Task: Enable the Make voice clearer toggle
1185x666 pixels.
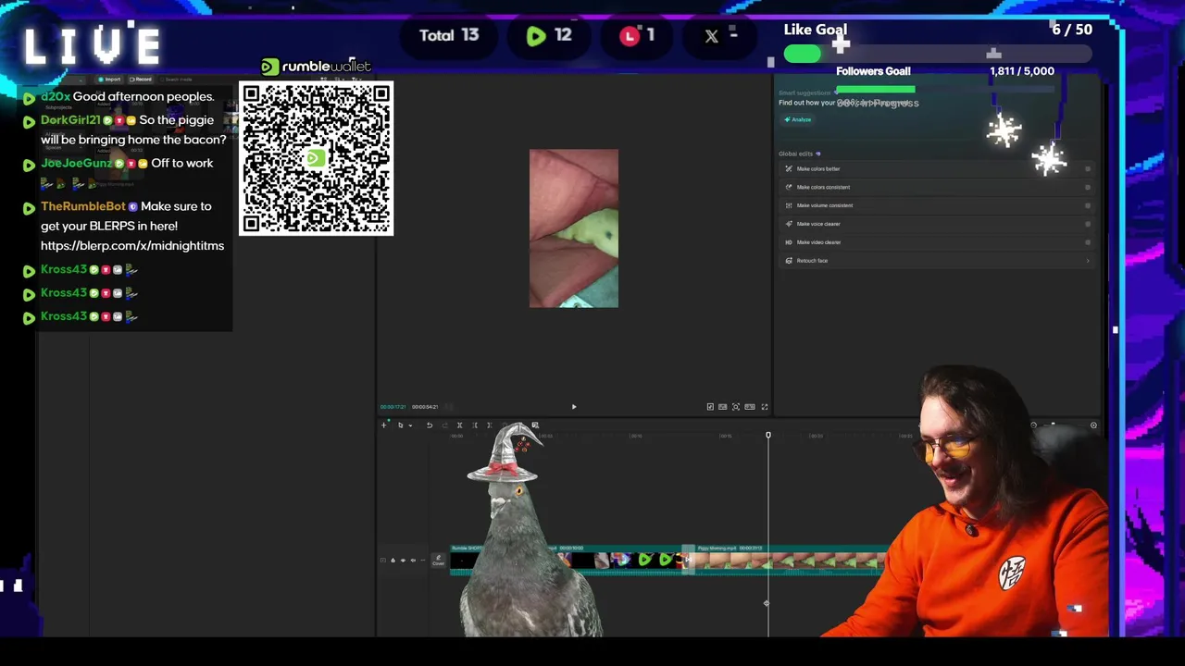Action: [x=1088, y=224]
